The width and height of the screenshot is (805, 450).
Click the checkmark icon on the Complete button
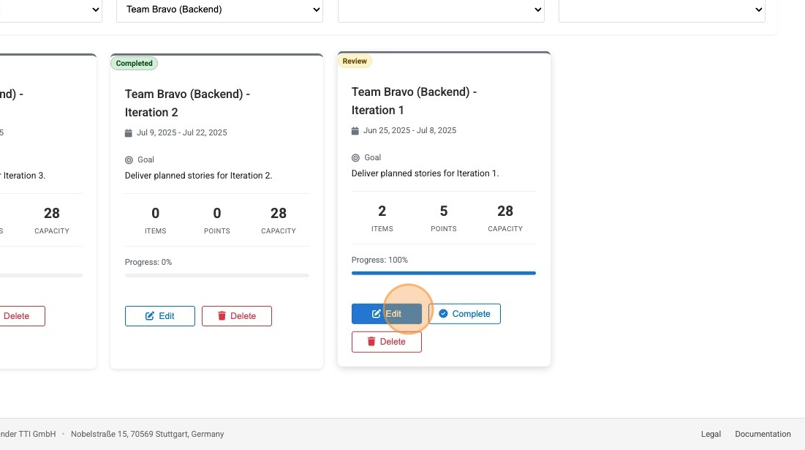click(444, 313)
